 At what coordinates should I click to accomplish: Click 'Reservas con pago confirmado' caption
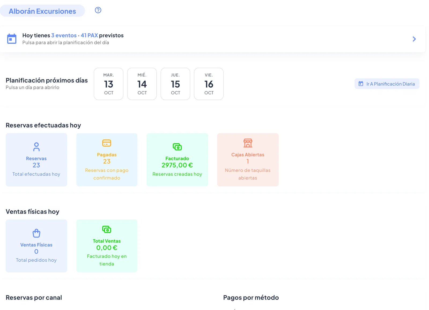pos(107,174)
